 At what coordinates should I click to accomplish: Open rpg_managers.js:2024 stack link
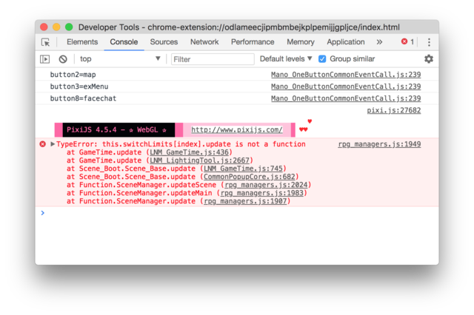coord(266,185)
